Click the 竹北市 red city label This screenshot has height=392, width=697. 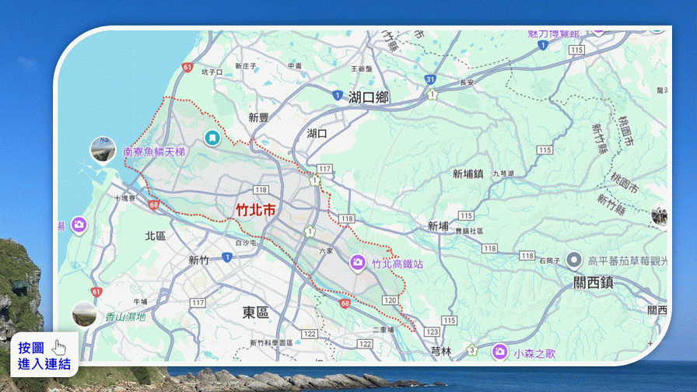[255, 209]
